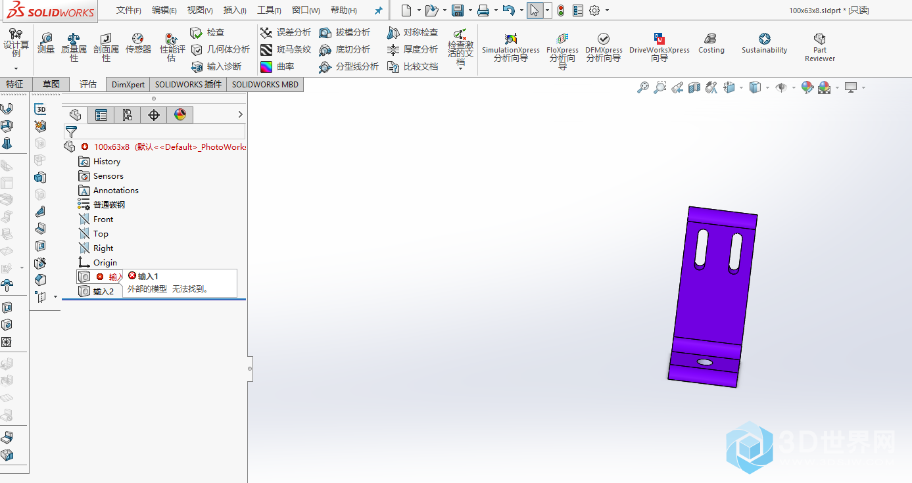Open the dropdown arrow next to New document

419,11
